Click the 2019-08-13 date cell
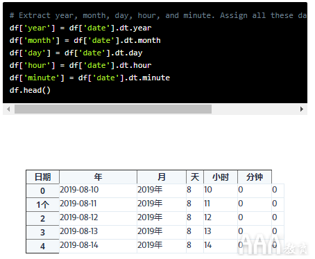The height and width of the screenshot is (259, 315). pyautogui.click(x=98, y=232)
